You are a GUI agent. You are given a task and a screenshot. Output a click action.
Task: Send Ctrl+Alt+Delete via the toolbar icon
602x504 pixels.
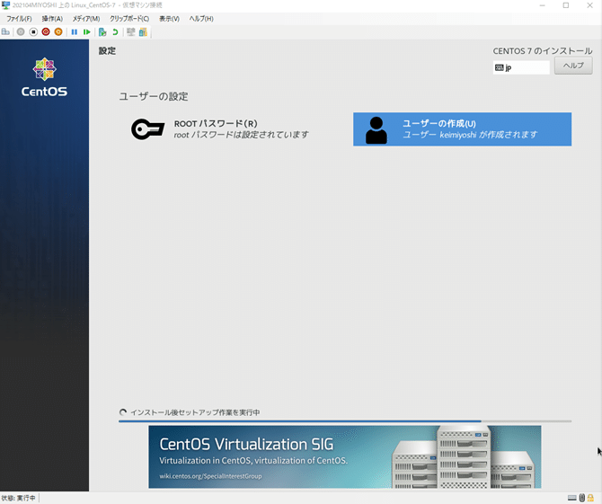[x=5, y=31]
